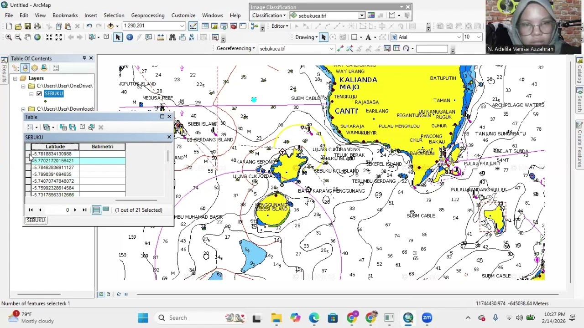Image resolution: width=584 pixels, height=328 pixels.
Task: Save the map with the floppy disk icon
Action: point(28,26)
